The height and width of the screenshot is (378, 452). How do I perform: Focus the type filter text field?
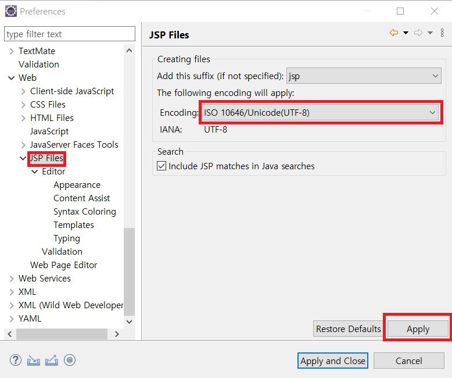70,34
